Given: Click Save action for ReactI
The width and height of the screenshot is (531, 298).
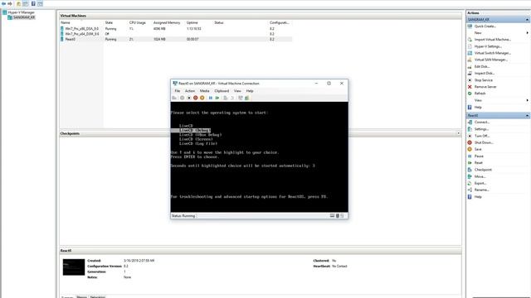Looking at the screenshot, I should [478, 149].
